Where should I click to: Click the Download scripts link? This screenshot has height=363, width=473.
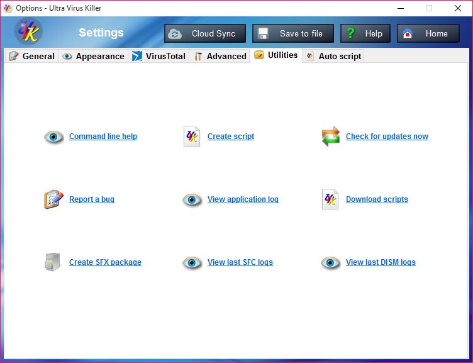click(377, 199)
